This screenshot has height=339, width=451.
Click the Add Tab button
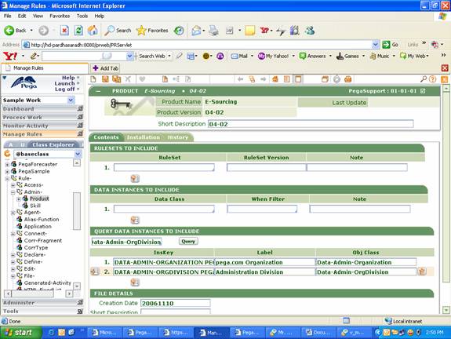tap(106, 68)
